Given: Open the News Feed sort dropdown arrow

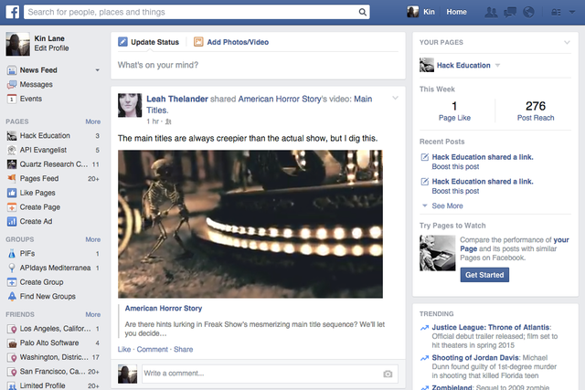Looking at the screenshot, I should 98,70.
